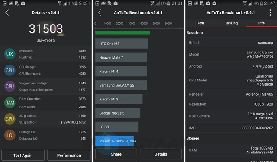This screenshot has height=162, width=277.
Task: Tap the green top-ranked bar
Action: [x=122, y=33]
